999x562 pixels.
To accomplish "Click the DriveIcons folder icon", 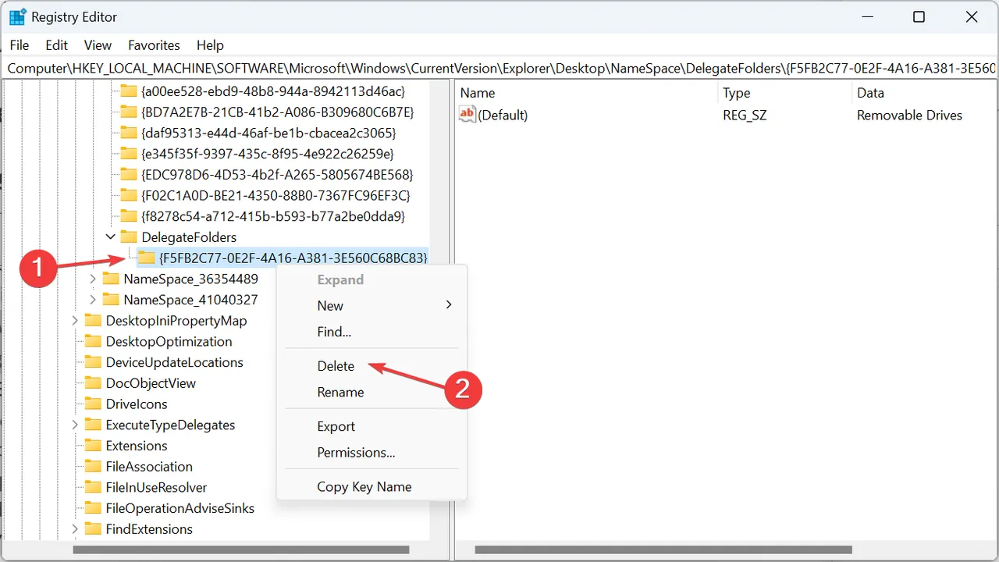I will [x=93, y=404].
